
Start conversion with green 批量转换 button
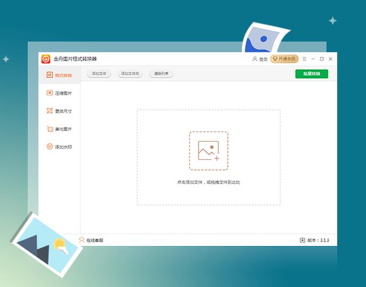(x=312, y=74)
